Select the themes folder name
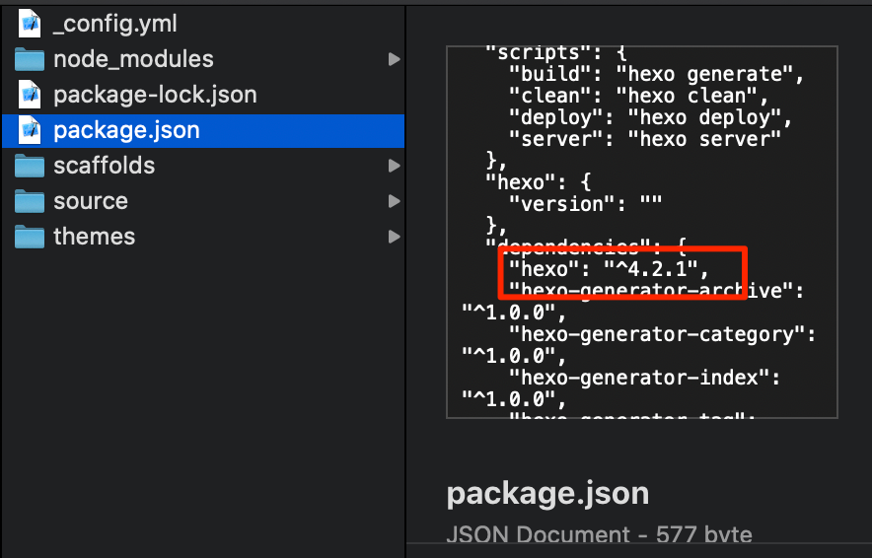Viewport: 872px width, 558px height. click(x=94, y=237)
